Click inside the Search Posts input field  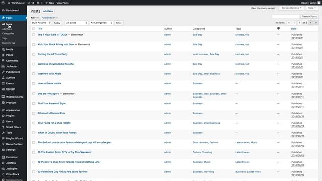286,16
